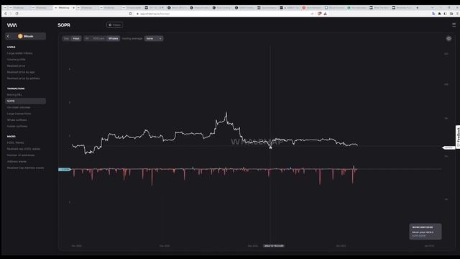The height and width of the screenshot is (259, 460).
Task: Select the All holders filter
Action: 87,38
